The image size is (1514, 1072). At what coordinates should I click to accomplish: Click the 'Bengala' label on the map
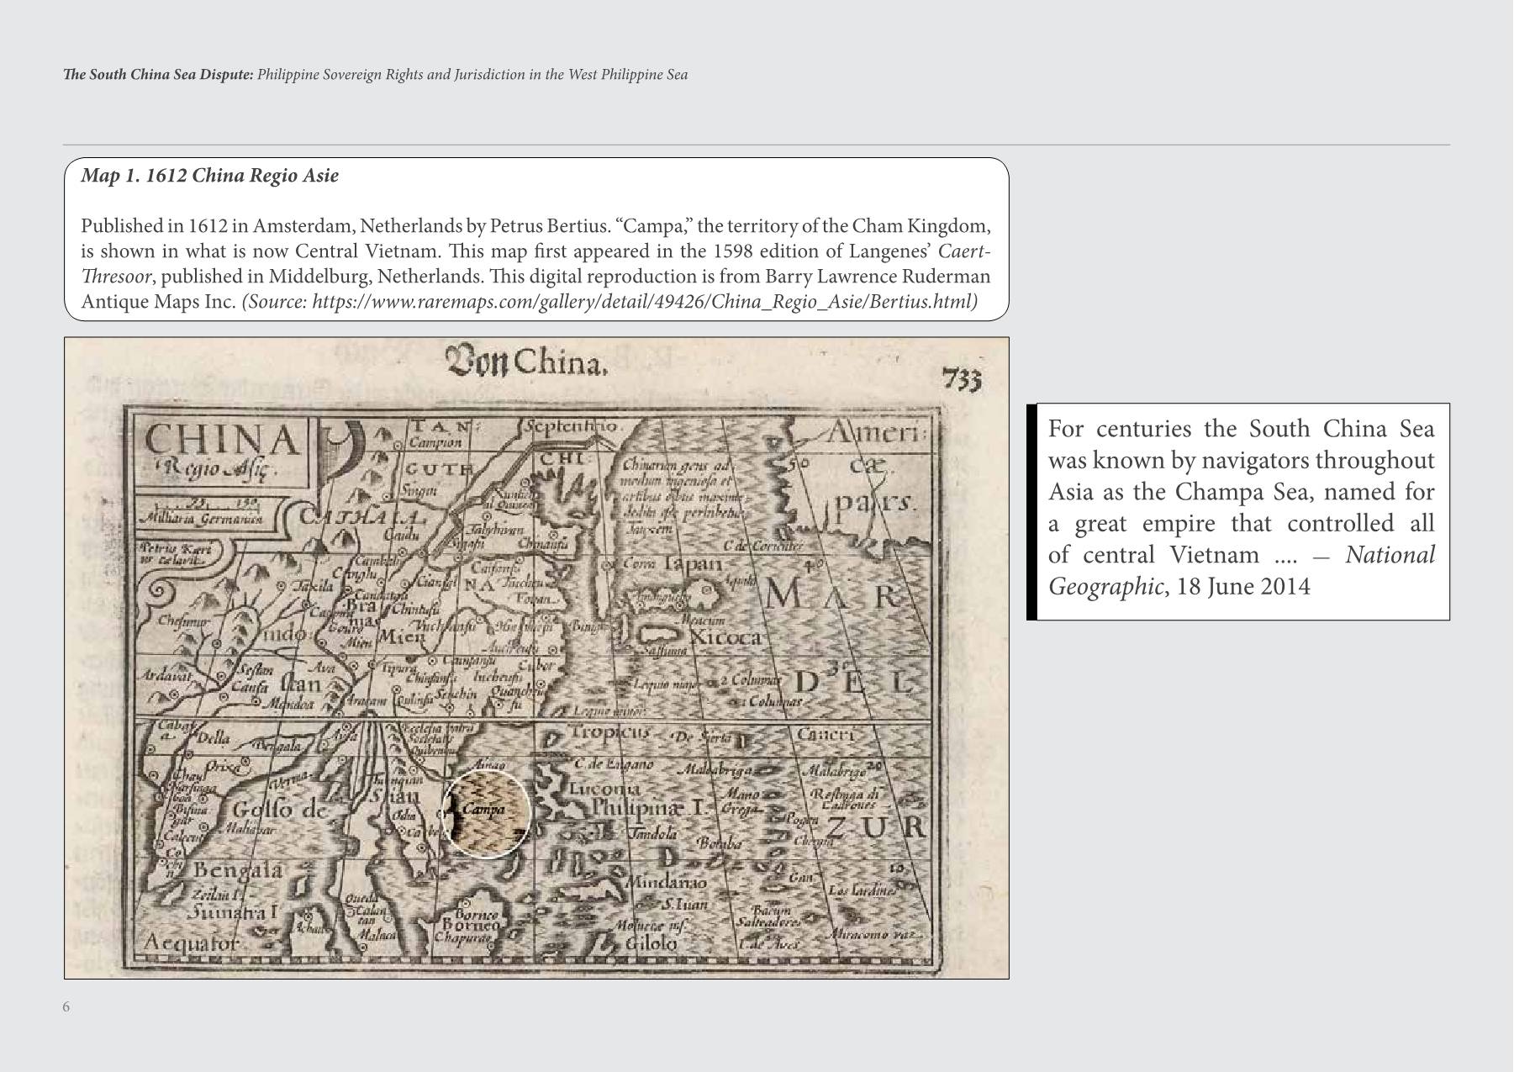point(239,869)
